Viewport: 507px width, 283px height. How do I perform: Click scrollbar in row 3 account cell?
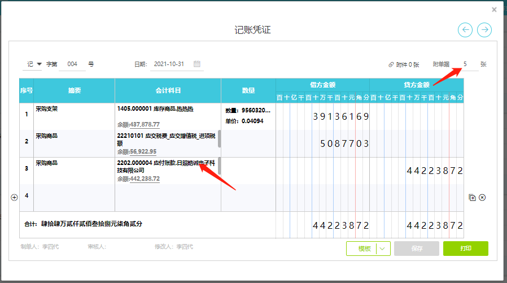(219, 166)
